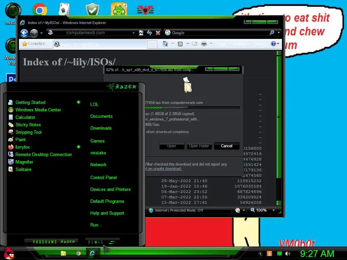Screen dimensions: 347x260
Task: Click the Angry Birds start orb
Action: [8, 253]
